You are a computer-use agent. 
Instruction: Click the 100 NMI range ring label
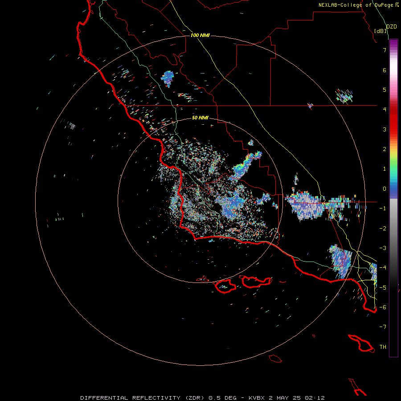coord(200,35)
